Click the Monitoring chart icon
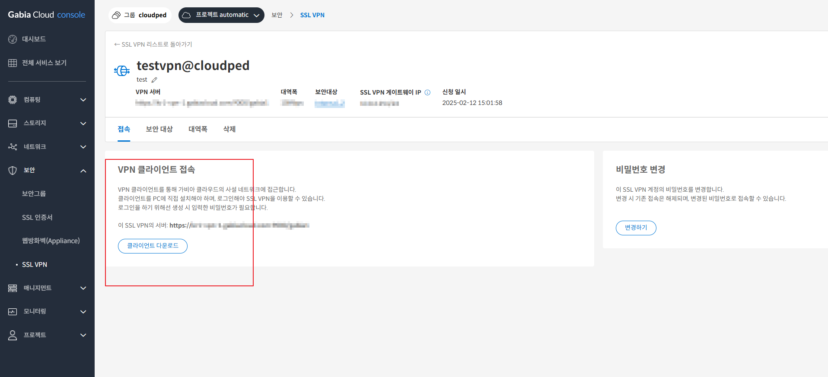The image size is (828, 377). point(13,312)
